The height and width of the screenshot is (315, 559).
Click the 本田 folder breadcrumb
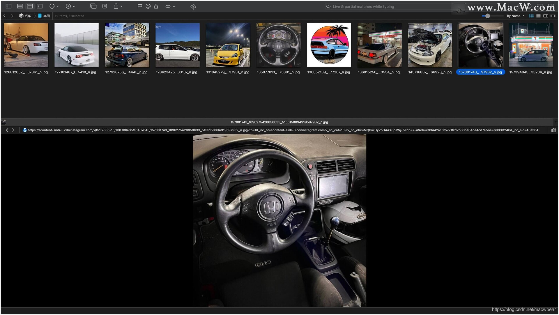44,16
